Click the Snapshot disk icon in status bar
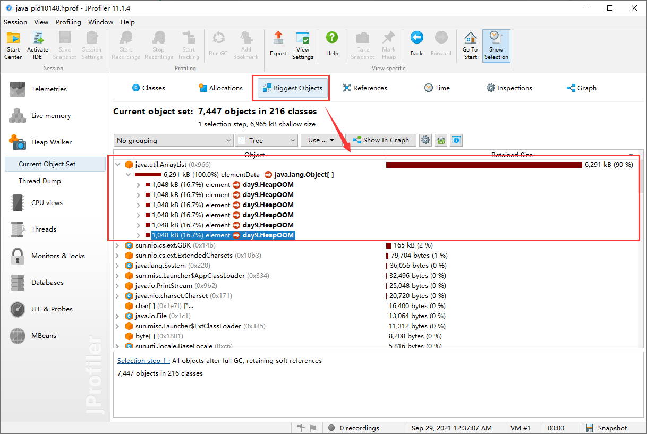 tap(590, 428)
